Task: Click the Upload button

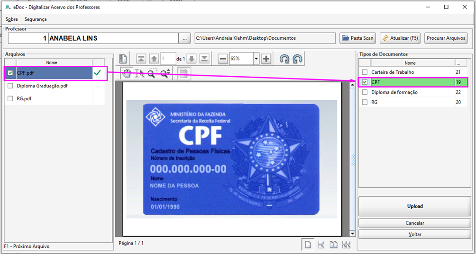Action: (415, 206)
